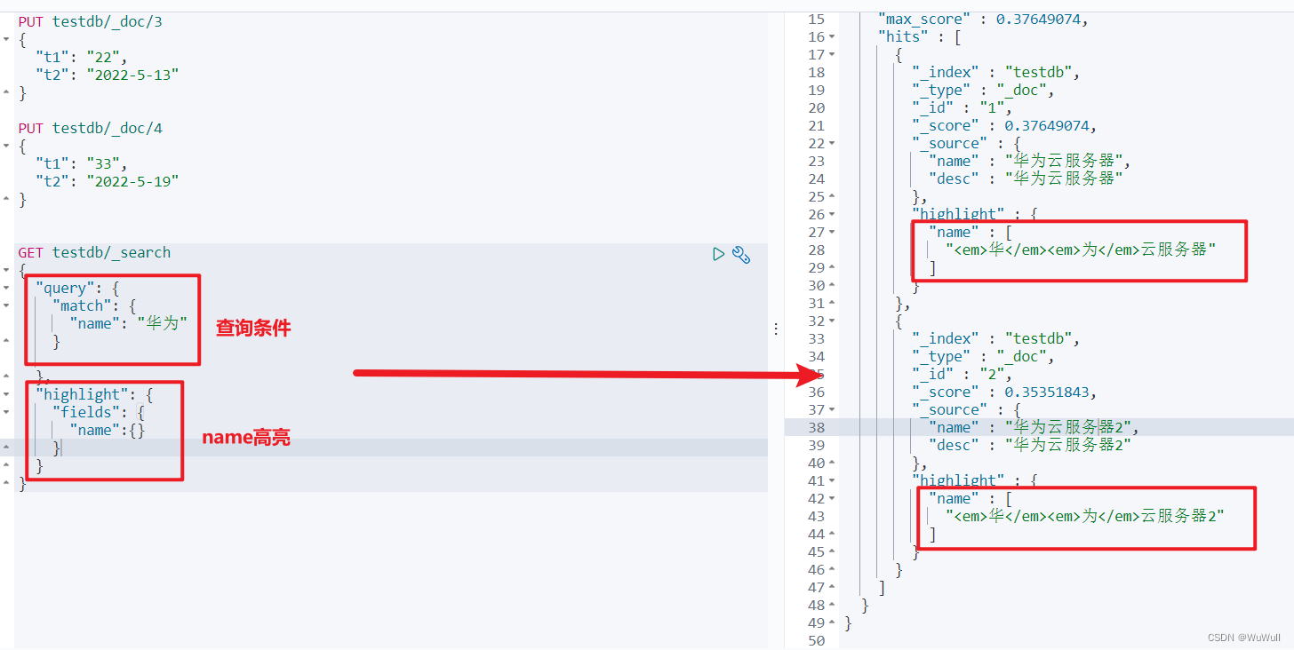The image size is (1294, 650).
Task: Click the editor and response pane resize handle
Action: point(776,329)
